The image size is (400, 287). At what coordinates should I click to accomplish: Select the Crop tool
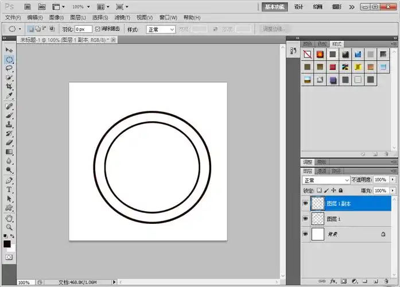click(x=9, y=86)
